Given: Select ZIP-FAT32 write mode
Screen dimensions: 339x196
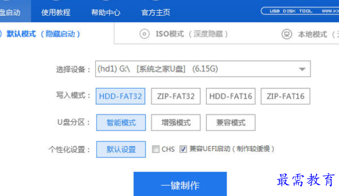Looking at the screenshot, I should tap(175, 96).
